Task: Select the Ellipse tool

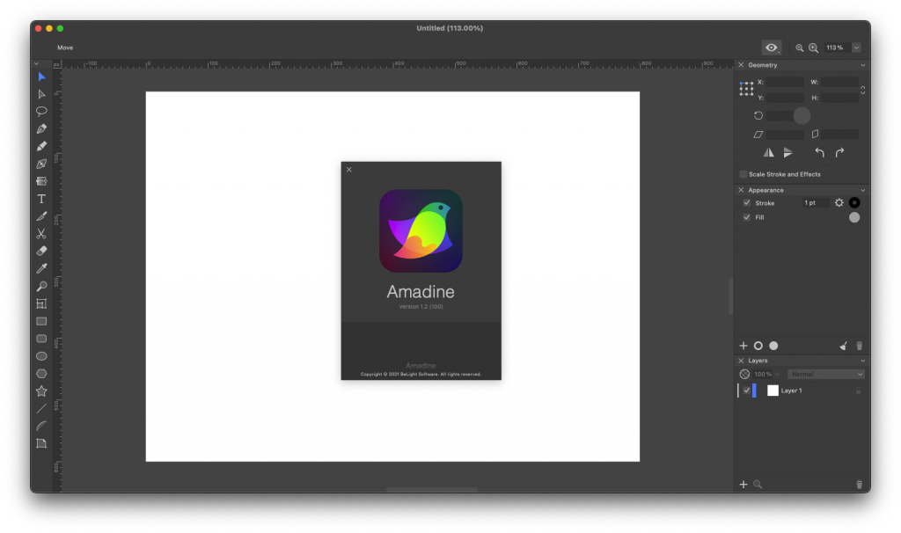Action: [41, 356]
